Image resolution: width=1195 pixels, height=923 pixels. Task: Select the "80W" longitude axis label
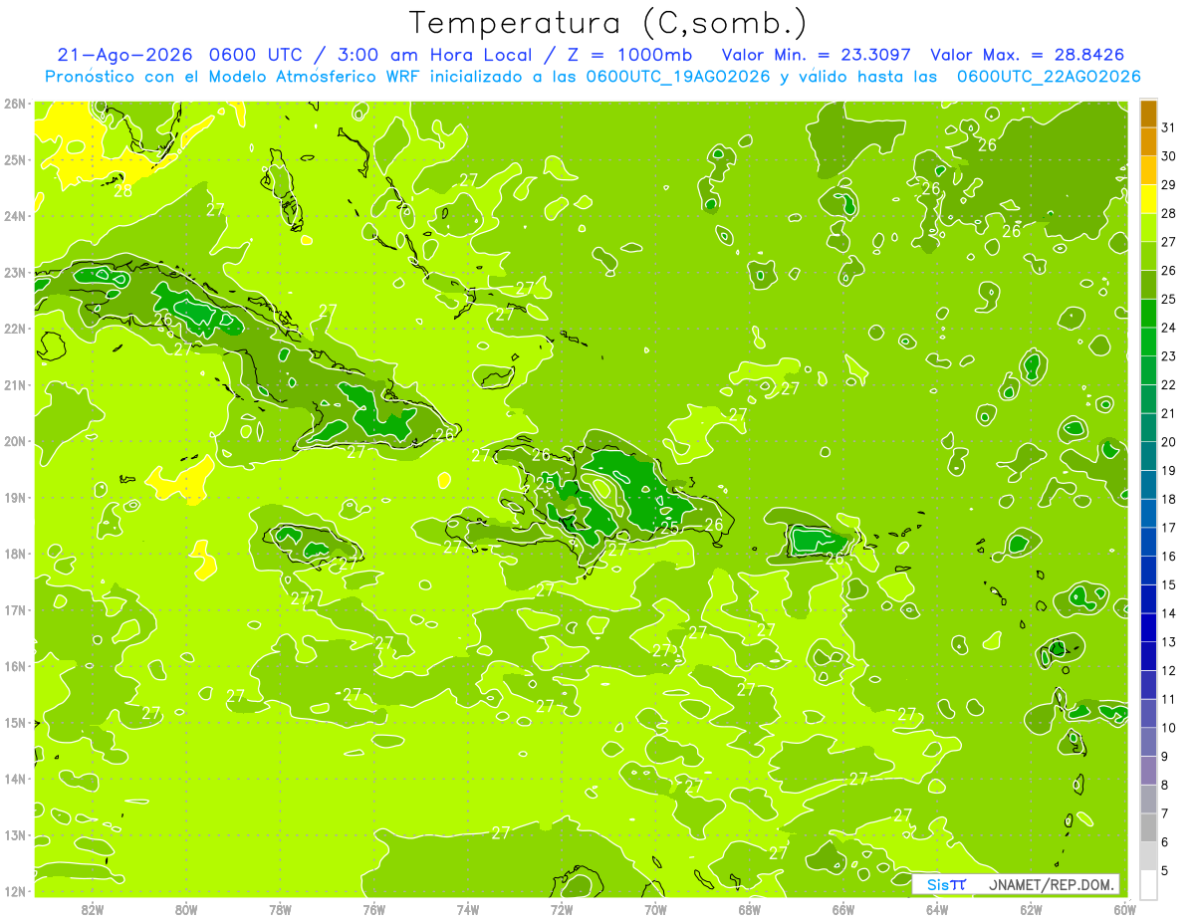[186, 909]
